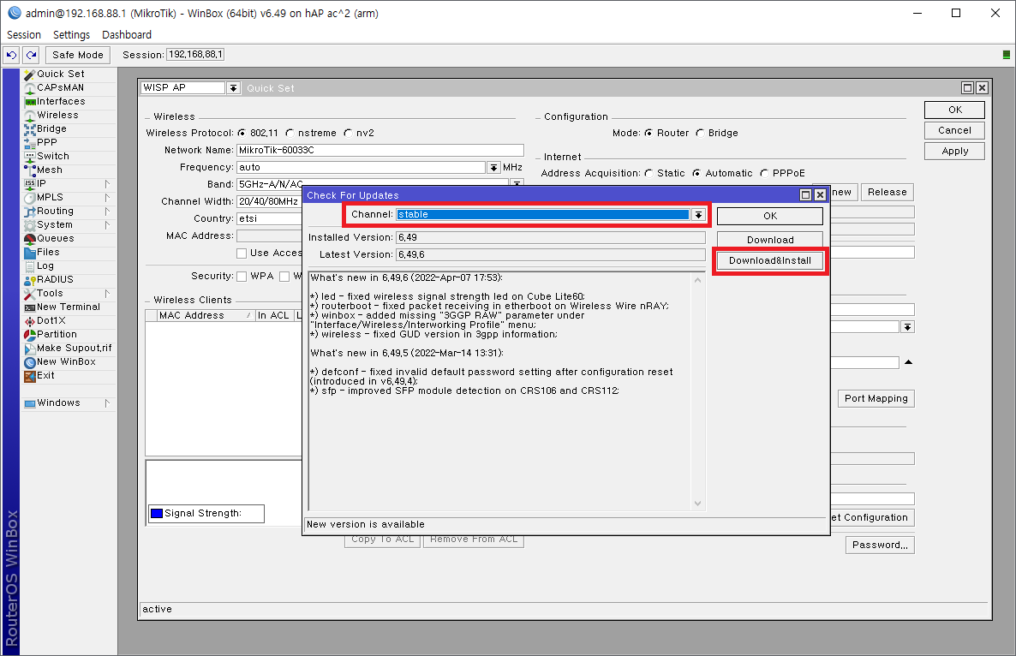Select Router mode radio button
The image size is (1016, 656).
[648, 133]
